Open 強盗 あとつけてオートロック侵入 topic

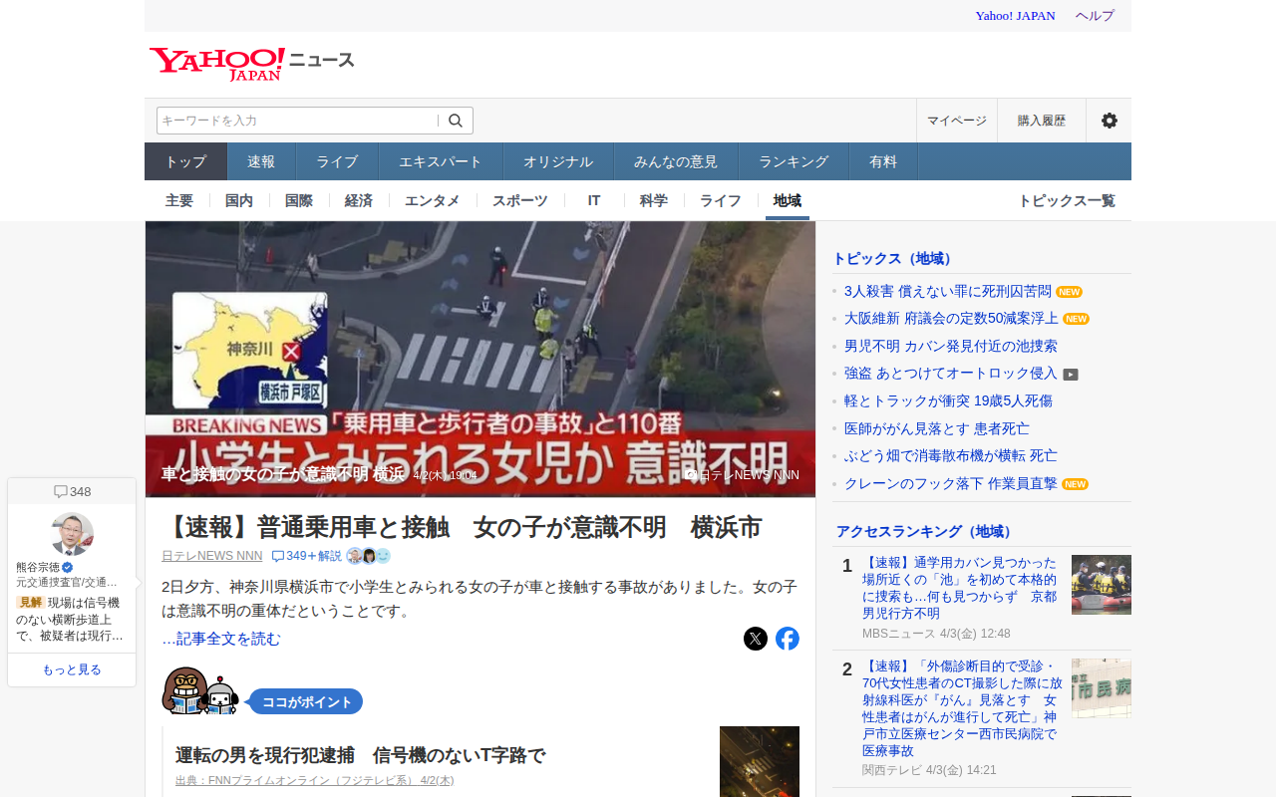pos(951,374)
